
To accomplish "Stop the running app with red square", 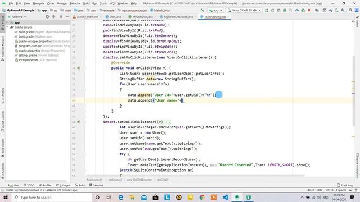I will point(309,10).
